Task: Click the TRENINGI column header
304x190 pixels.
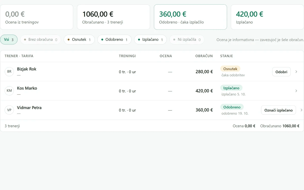Action: coord(127,56)
